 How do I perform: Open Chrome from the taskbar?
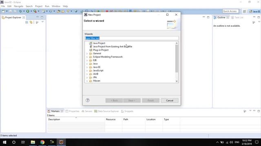pyautogui.click(x=42, y=142)
